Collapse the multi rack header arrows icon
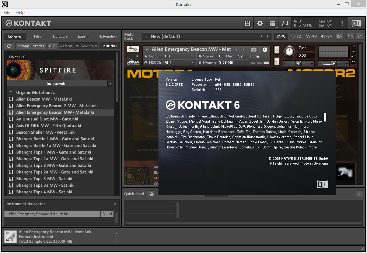Viewport: 367px width, 253px height. click(x=359, y=36)
